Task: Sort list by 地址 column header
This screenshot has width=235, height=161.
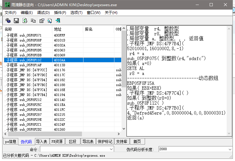Action: pyautogui.click(x=68, y=29)
